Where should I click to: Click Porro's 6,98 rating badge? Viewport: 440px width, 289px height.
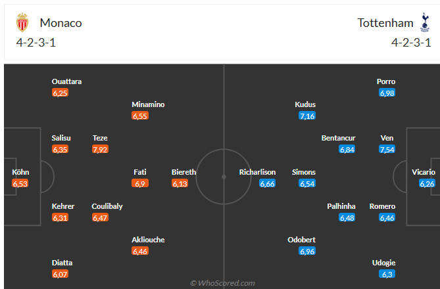click(x=387, y=93)
